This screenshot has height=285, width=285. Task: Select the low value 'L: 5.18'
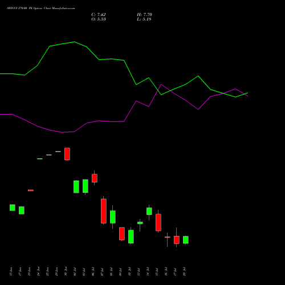[x=144, y=19]
